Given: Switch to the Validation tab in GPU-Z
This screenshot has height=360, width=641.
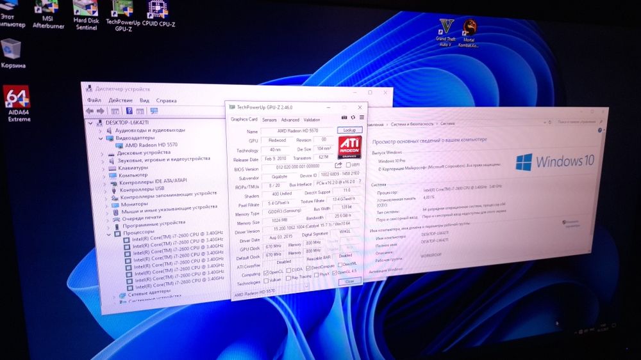Looking at the screenshot, I should click(x=312, y=120).
